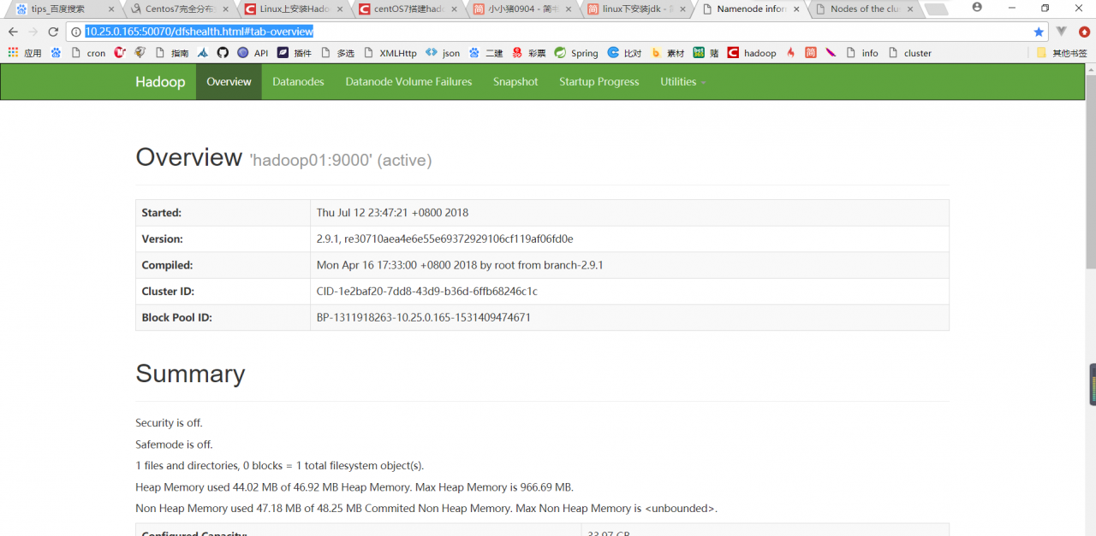Screen dimensions: 1096x536
Task: Expand the Utilities dropdown menu
Action: click(x=682, y=82)
